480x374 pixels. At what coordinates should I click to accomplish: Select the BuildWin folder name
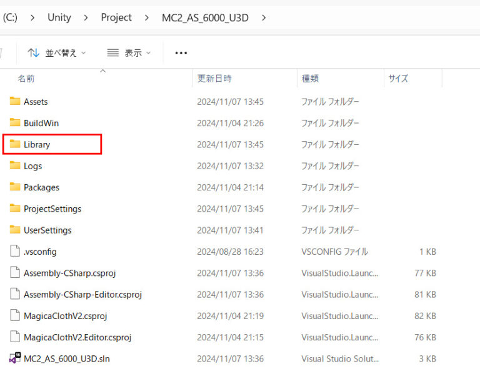(41, 123)
